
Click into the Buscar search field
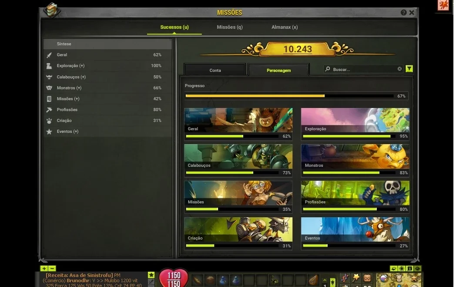coord(363,69)
